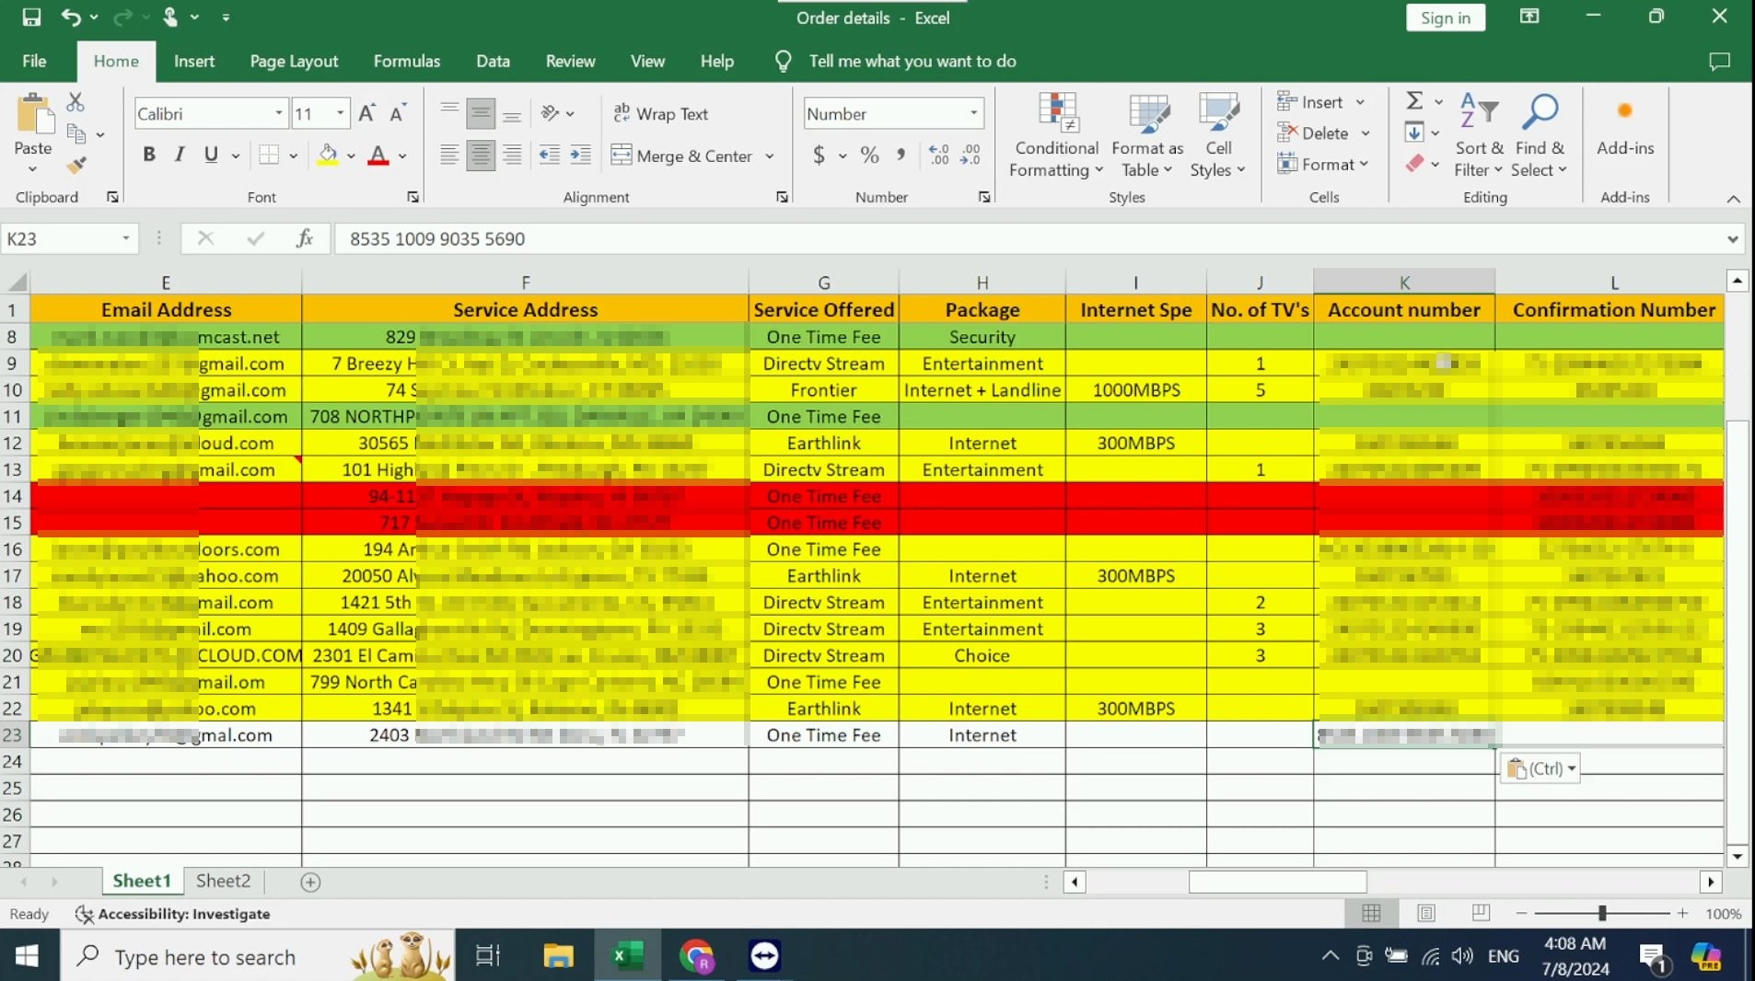Click Increase Decimal icon
The height and width of the screenshot is (981, 1755).
(939, 155)
